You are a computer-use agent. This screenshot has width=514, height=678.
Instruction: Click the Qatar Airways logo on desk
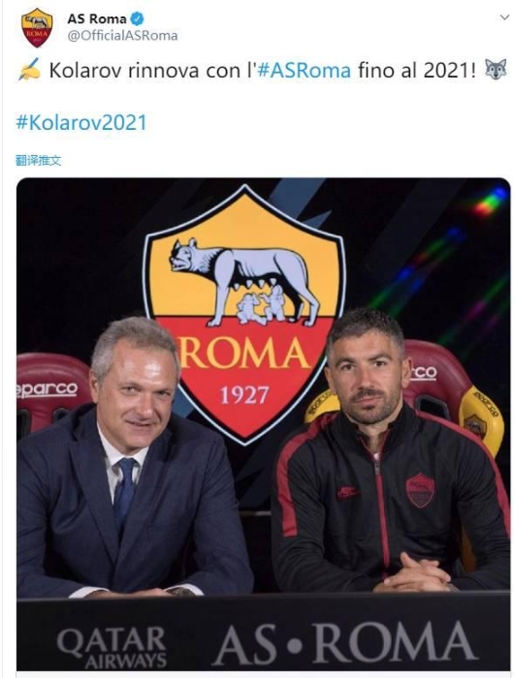point(112,647)
